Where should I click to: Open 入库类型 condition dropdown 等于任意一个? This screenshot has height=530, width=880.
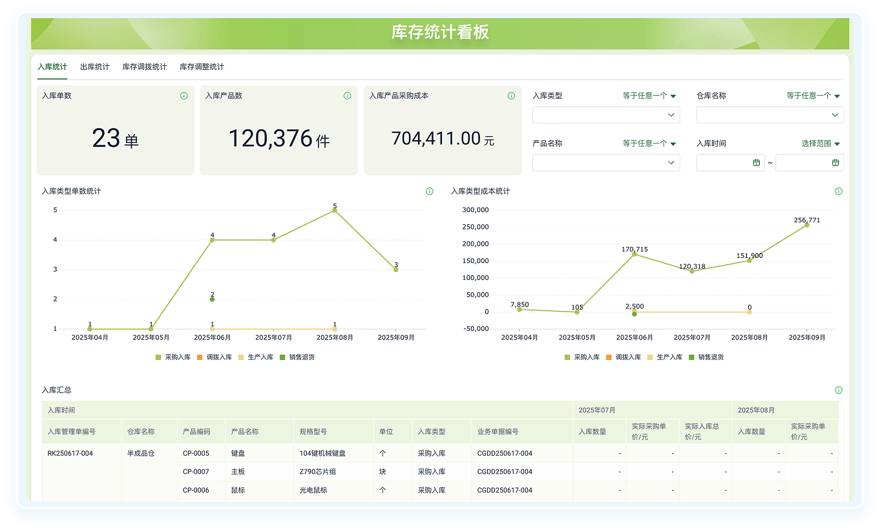[649, 96]
